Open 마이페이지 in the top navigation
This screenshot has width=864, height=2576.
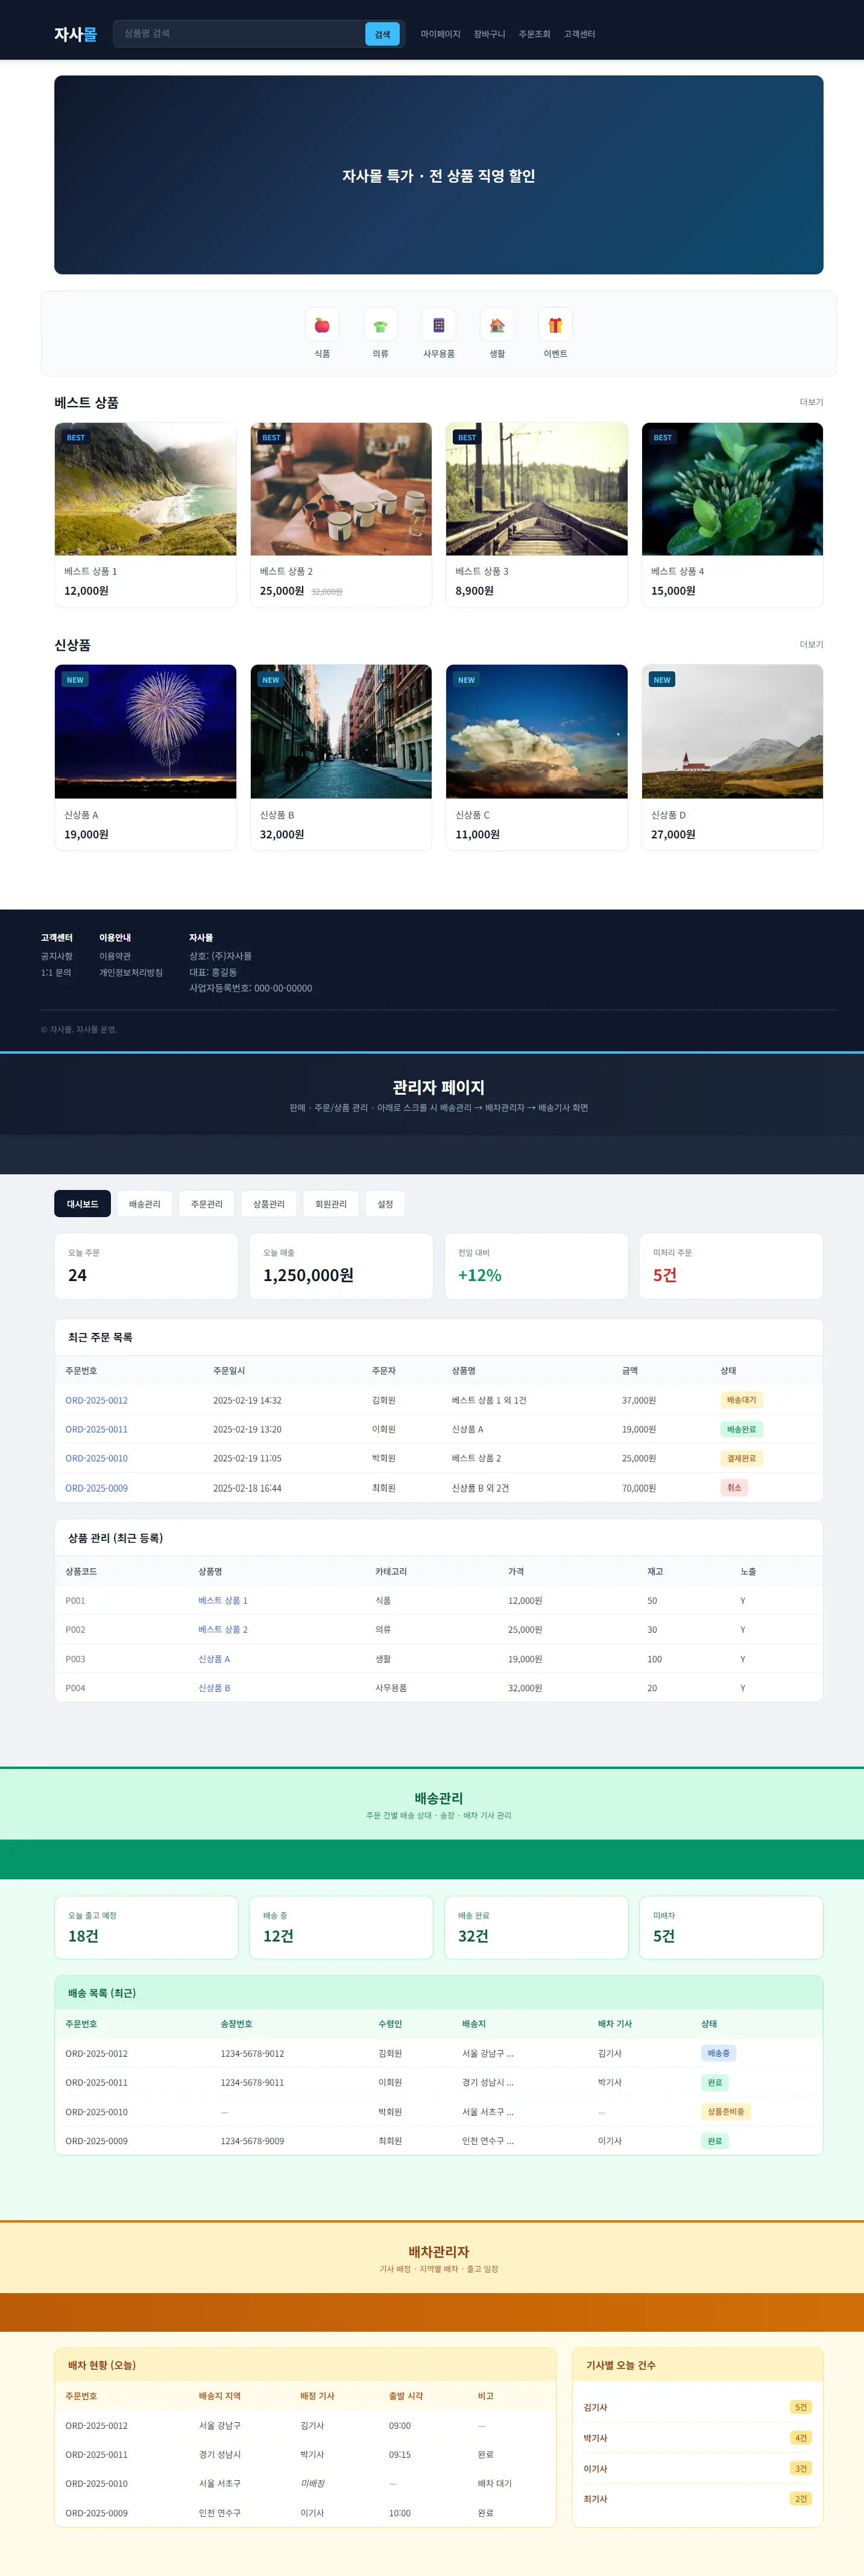440,34
